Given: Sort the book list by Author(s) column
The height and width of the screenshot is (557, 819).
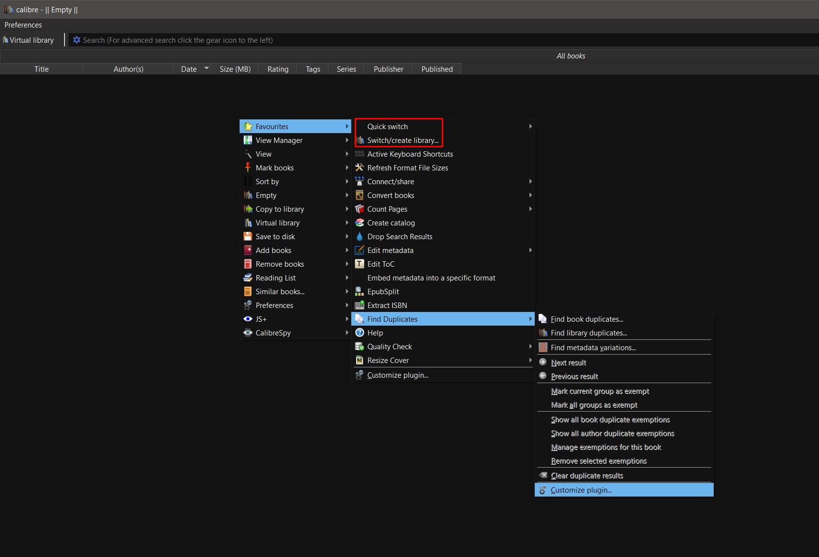Looking at the screenshot, I should (x=128, y=69).
